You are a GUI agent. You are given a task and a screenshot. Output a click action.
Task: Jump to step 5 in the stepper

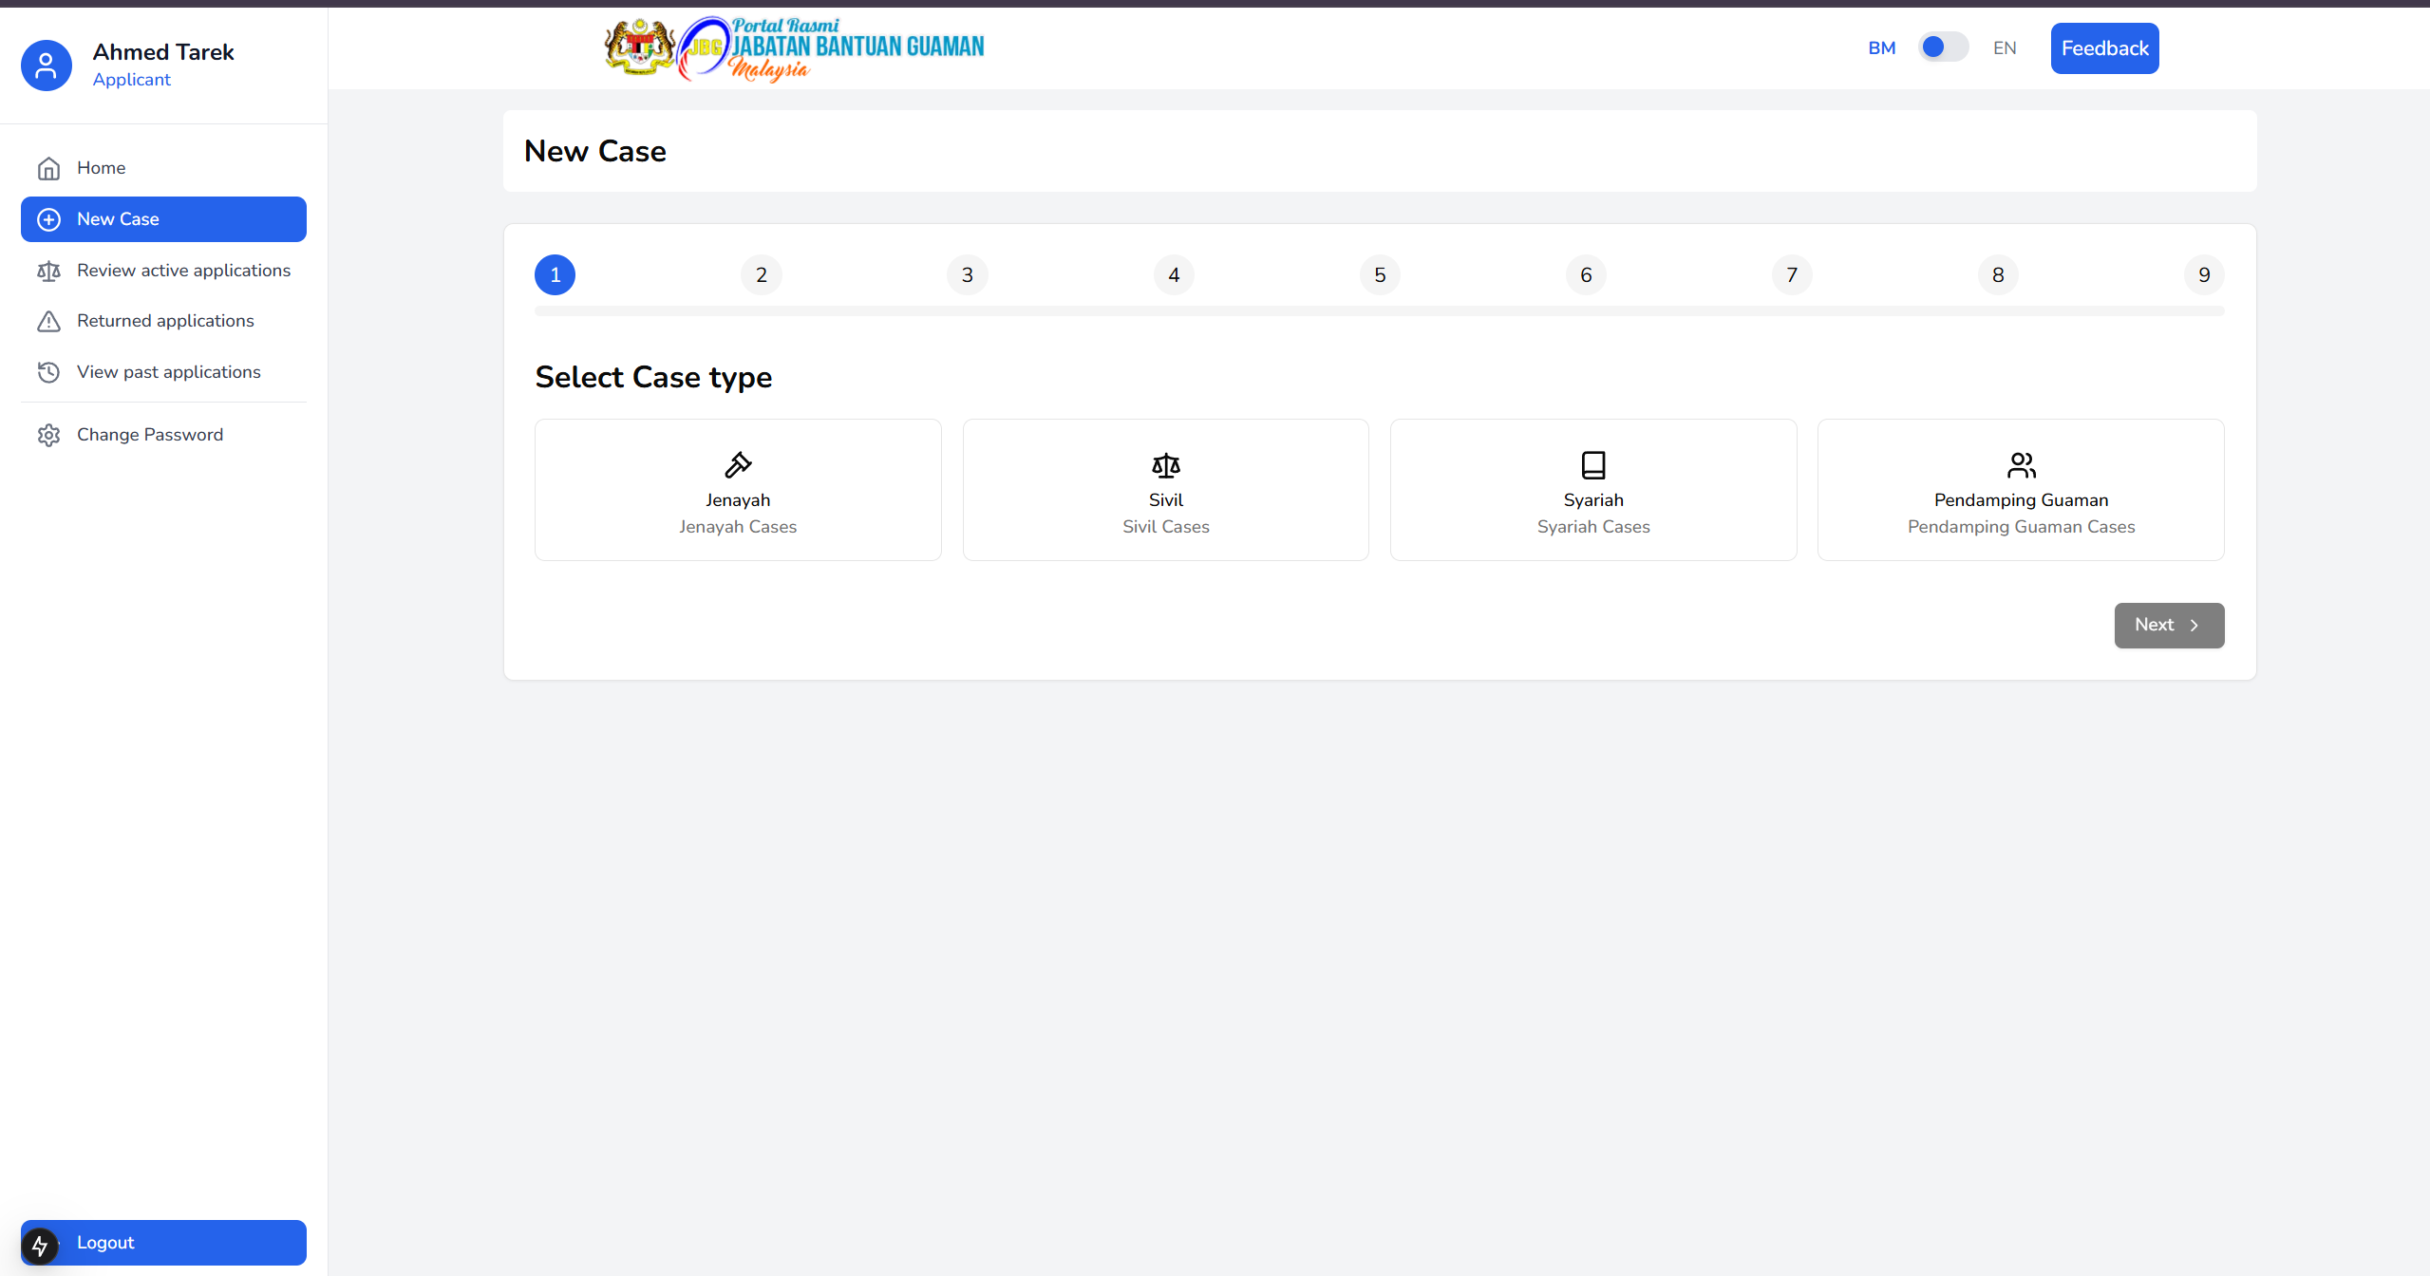1379,275
